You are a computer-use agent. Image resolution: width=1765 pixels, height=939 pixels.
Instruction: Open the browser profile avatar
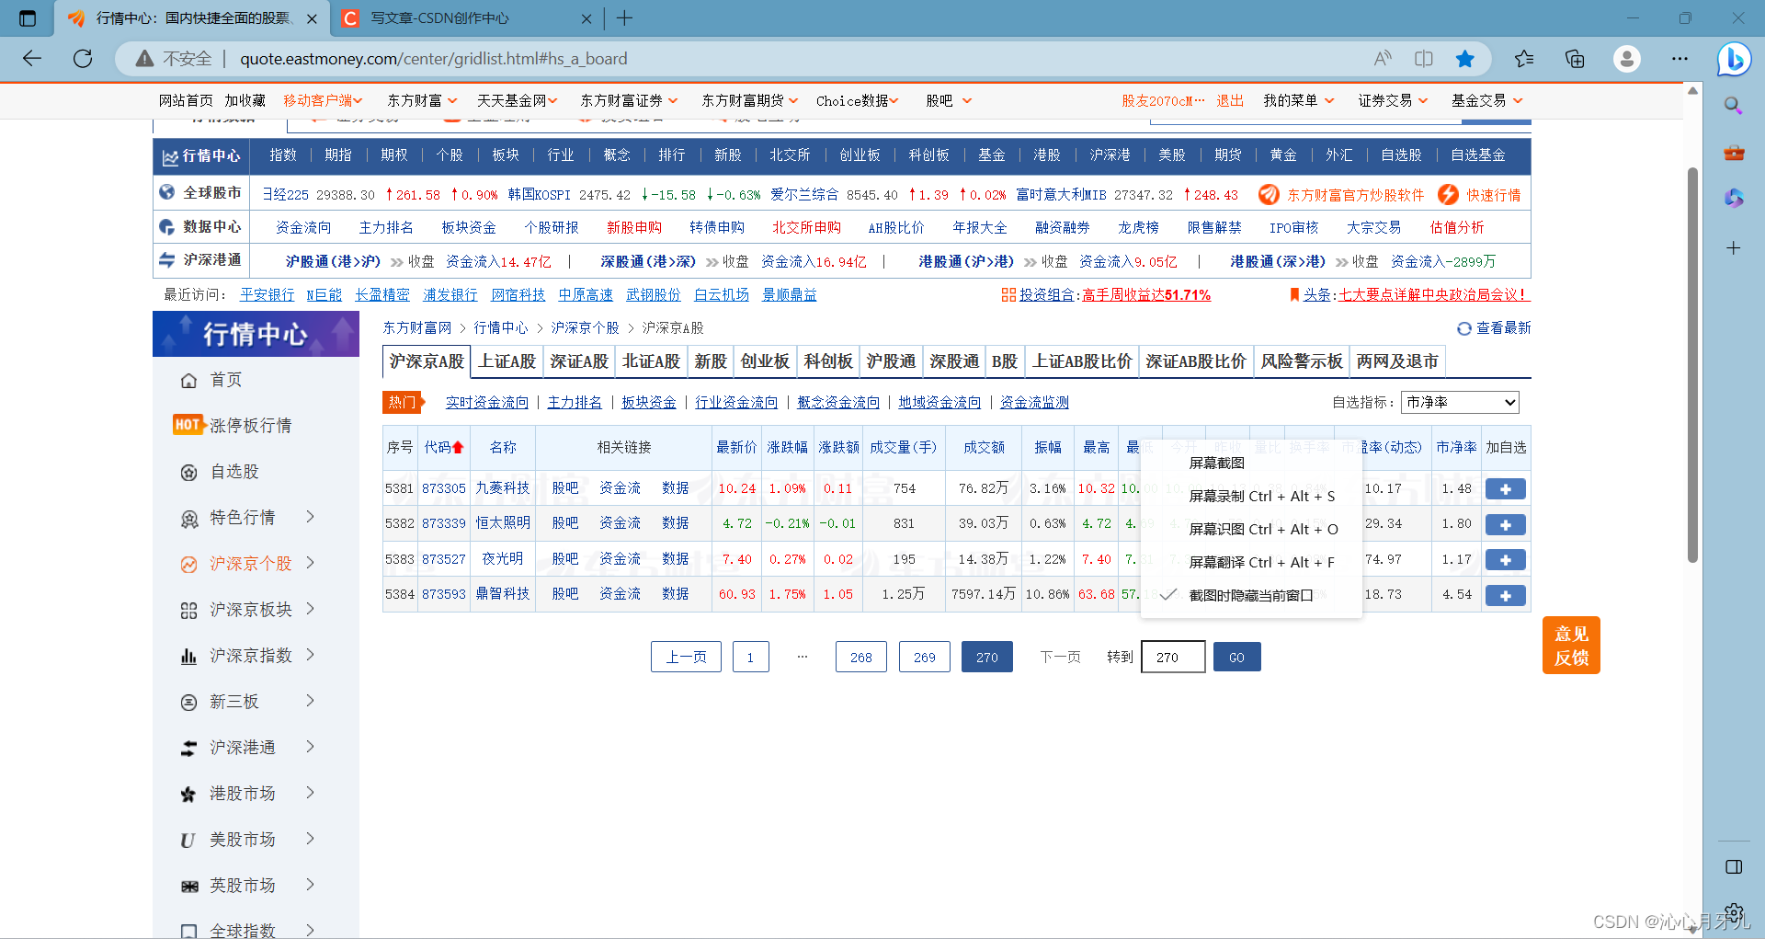pos(1627,59)
